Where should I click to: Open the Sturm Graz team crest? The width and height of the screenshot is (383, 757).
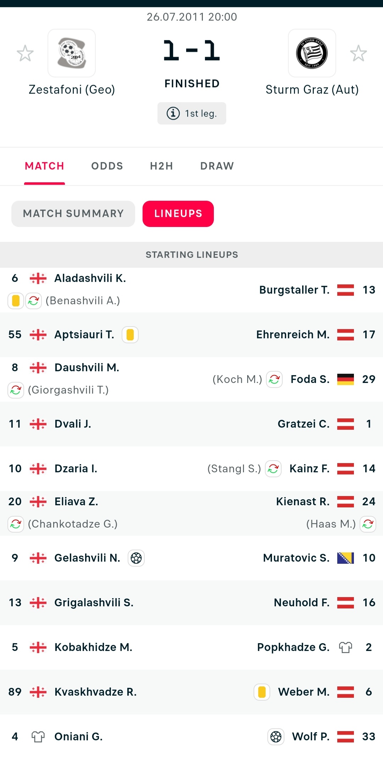(x=312, y=53)
